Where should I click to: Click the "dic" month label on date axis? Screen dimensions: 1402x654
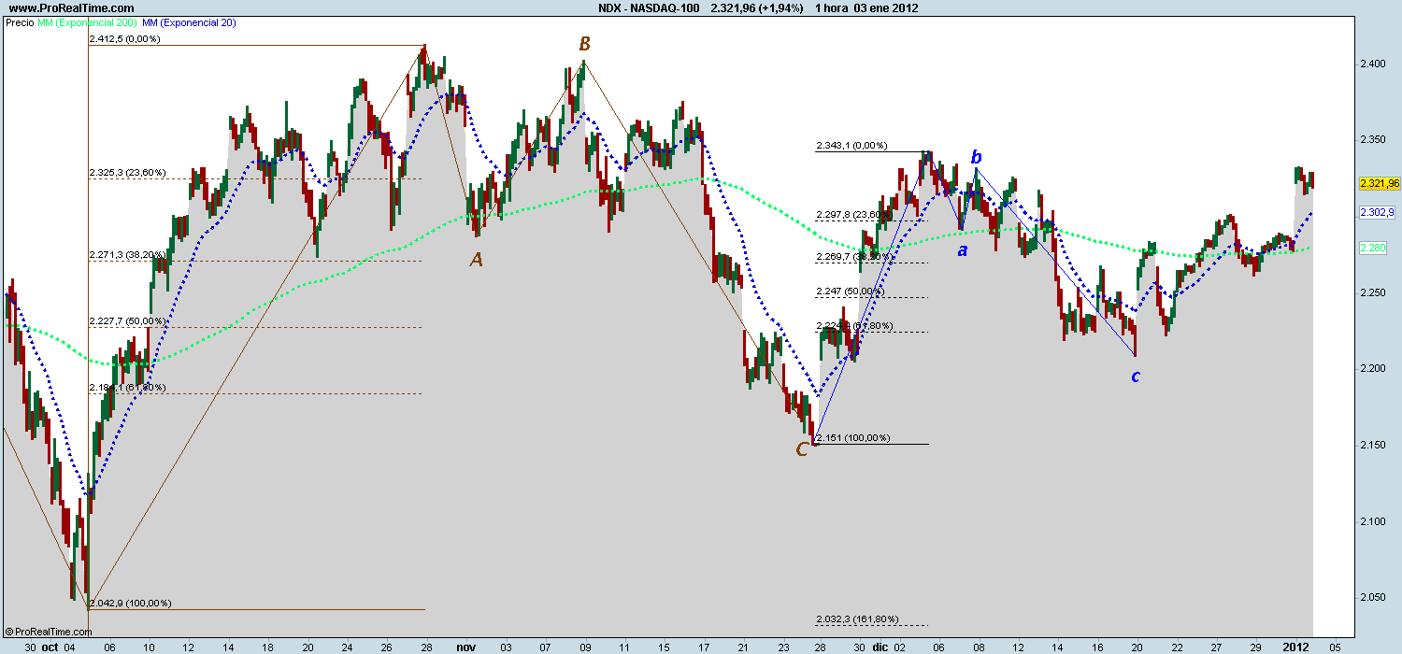880,647
